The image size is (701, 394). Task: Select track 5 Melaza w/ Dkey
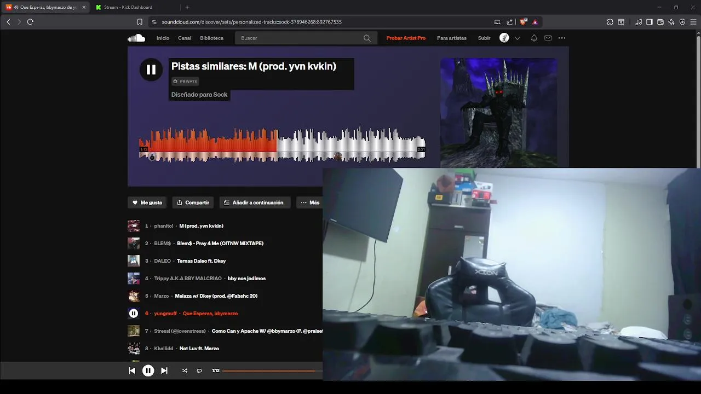[x=216, y=296]
